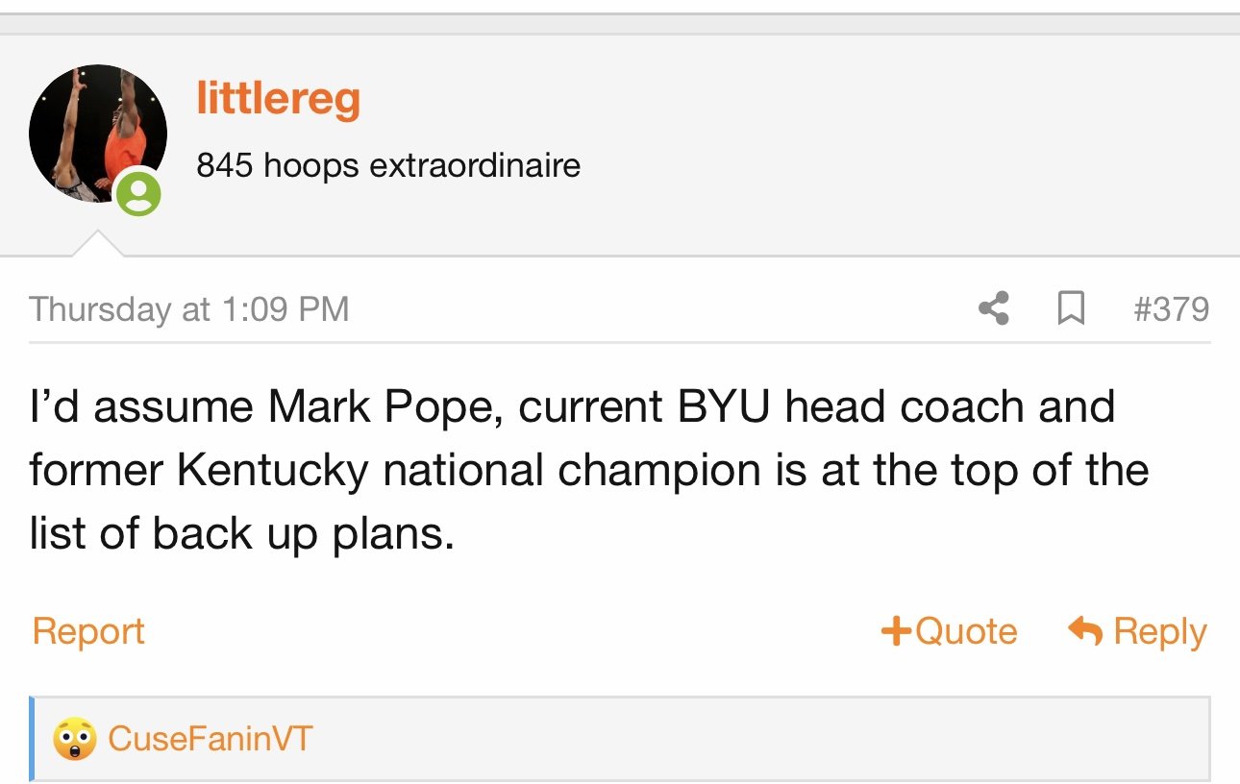The width and height of the screenshot is (1240, 784).
Task: Click the speech bubble pointer under avatar
Action: (x=99, y=243)
